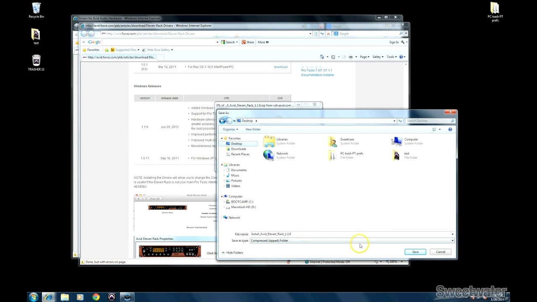The image size is (537, 302).
Task: Select the Pictures library
Action: (x=236, y=180)
